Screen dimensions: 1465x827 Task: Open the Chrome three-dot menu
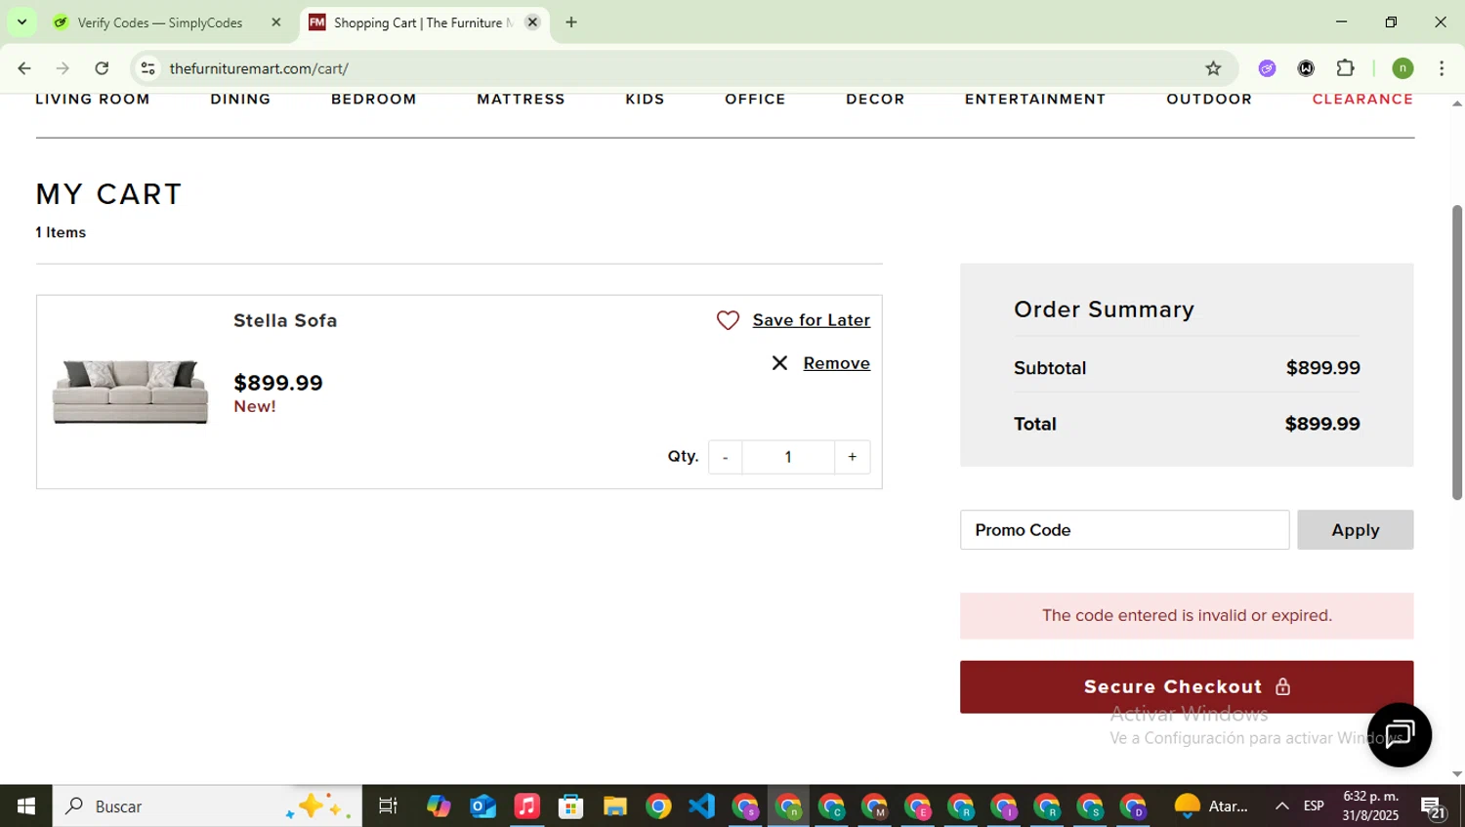(x=1442, y=68)
